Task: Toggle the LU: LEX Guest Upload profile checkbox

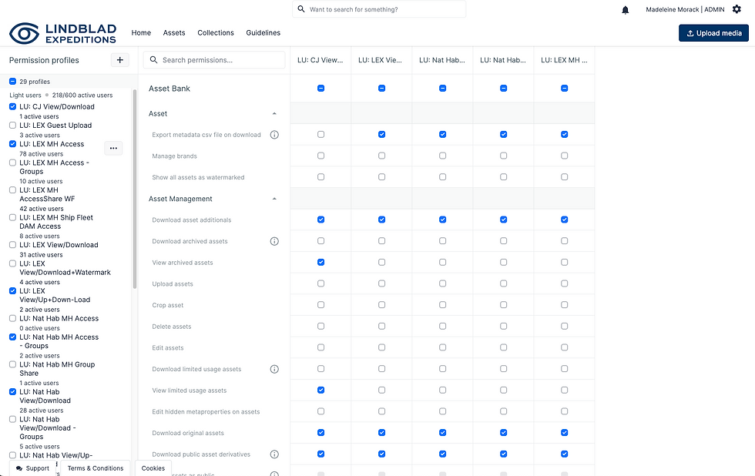Action: 13,126
